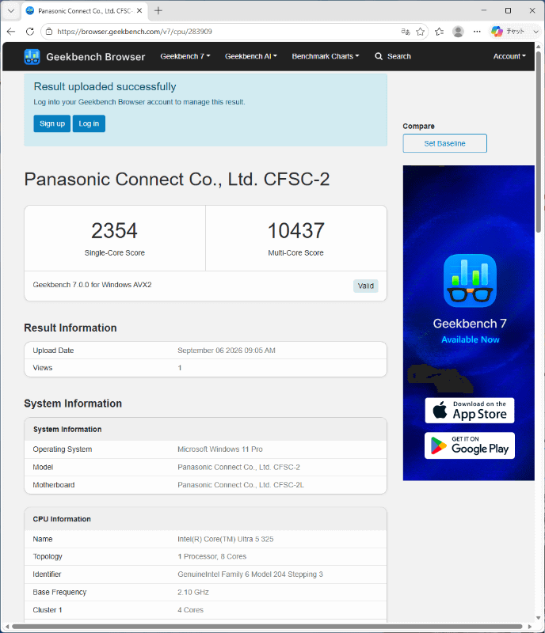Click the multi-core score 10437
Viewport: 545px width, 633px height.
pyautogui.click(x=296, y=231)
